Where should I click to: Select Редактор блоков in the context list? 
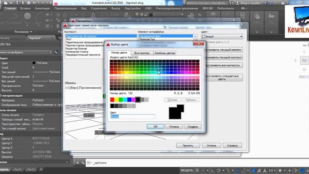pyautogui.click(x=76, y=48)
